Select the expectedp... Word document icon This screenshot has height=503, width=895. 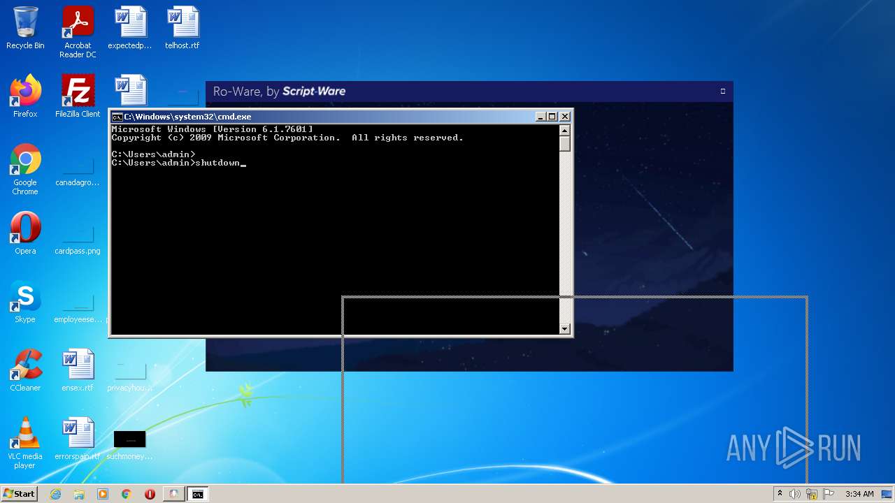(130, 28)
